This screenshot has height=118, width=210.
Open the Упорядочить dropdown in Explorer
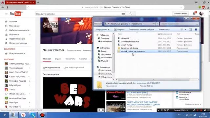103,29
